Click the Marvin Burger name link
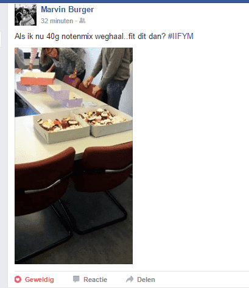The image size is (249, 288). click(68, 10)
